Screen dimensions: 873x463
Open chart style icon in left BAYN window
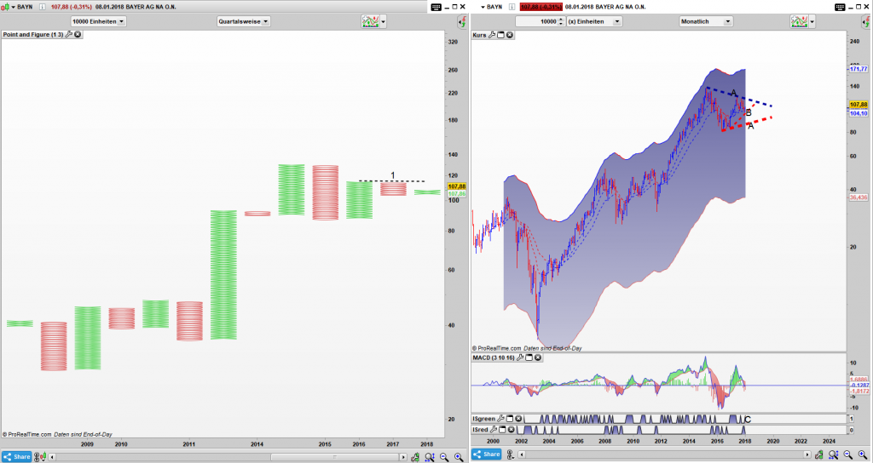click(x=5, y=7)
